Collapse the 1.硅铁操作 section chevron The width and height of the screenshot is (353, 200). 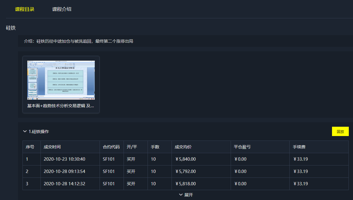click(x=25, y=131)
